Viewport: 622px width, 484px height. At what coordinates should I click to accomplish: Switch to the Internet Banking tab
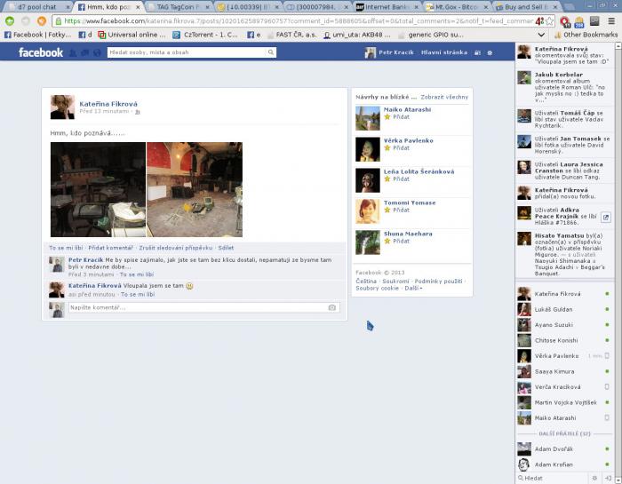(387, 7)
